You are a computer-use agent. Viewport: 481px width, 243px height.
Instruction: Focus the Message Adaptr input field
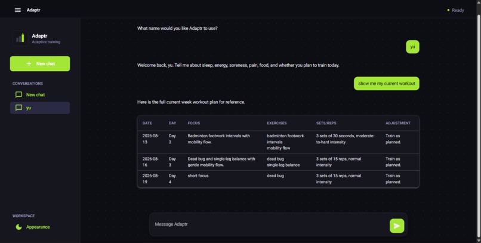coord(270,224)
